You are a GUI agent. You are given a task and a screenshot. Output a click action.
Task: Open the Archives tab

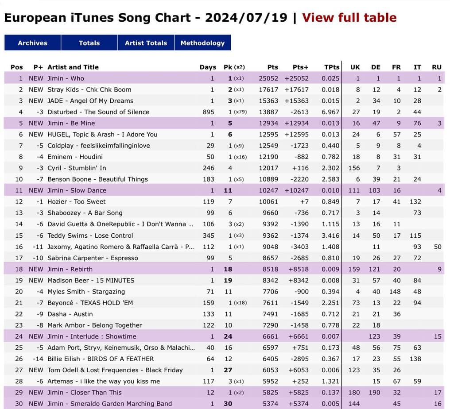click(32, 43)
